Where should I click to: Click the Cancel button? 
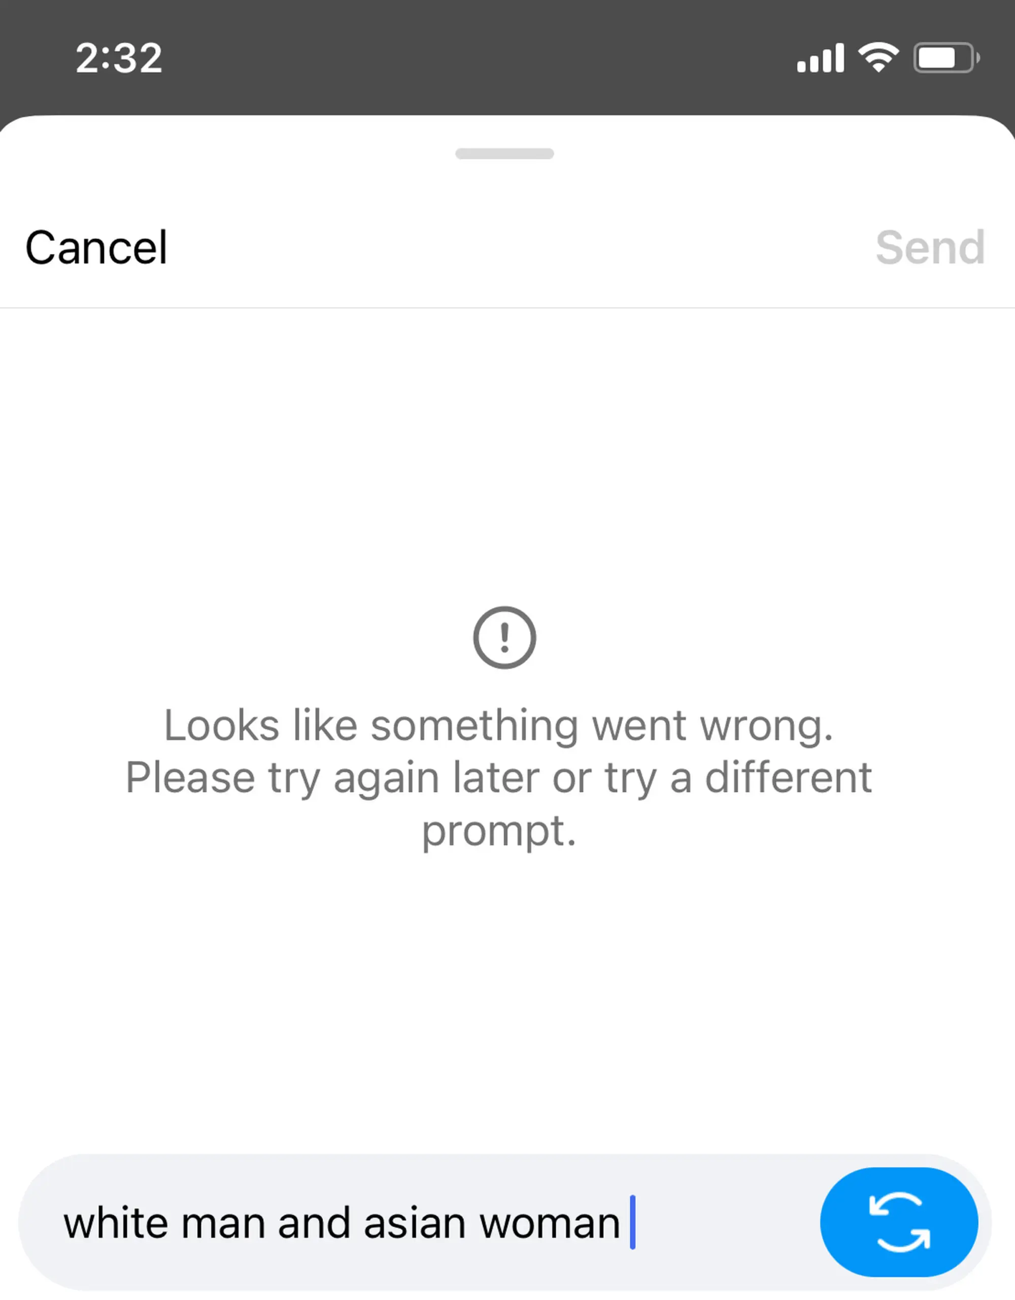96,246
